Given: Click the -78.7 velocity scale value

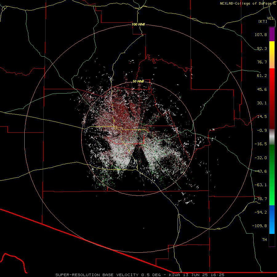Looking at the screenshot, I should tap(261, 199).
